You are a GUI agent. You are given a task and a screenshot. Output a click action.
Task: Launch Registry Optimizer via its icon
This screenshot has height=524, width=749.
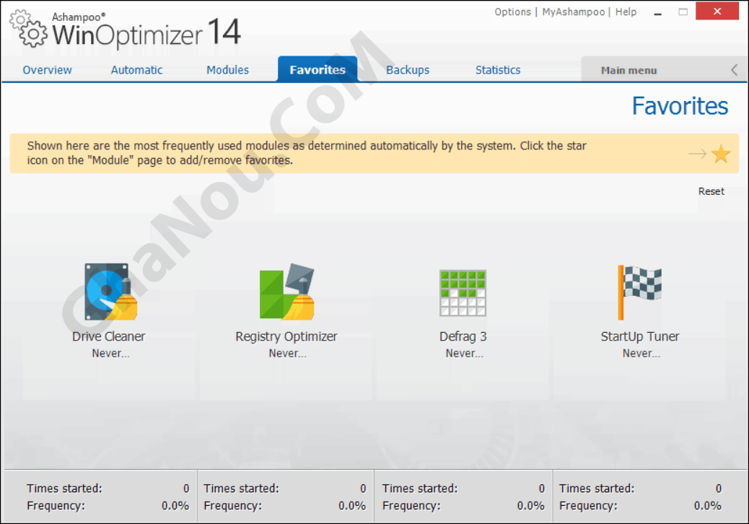point(286,292)
